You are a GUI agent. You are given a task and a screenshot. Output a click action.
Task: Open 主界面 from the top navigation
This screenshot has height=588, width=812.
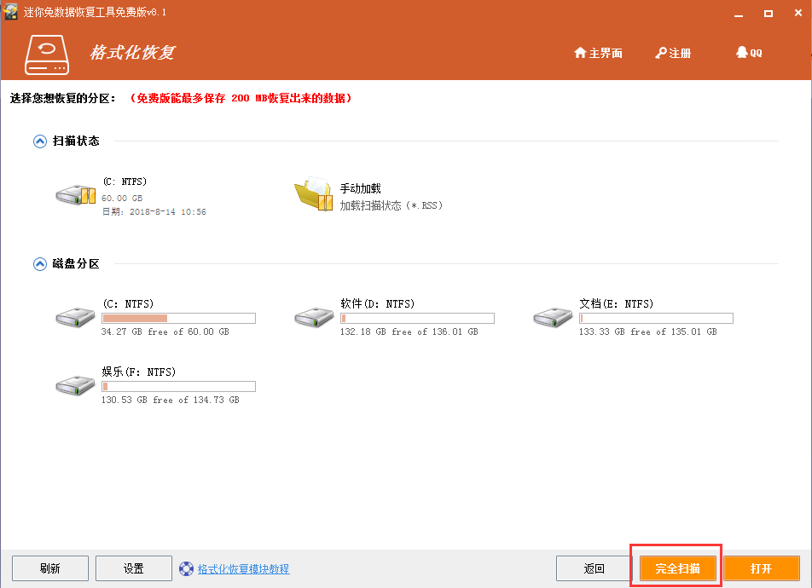point(597,52)
